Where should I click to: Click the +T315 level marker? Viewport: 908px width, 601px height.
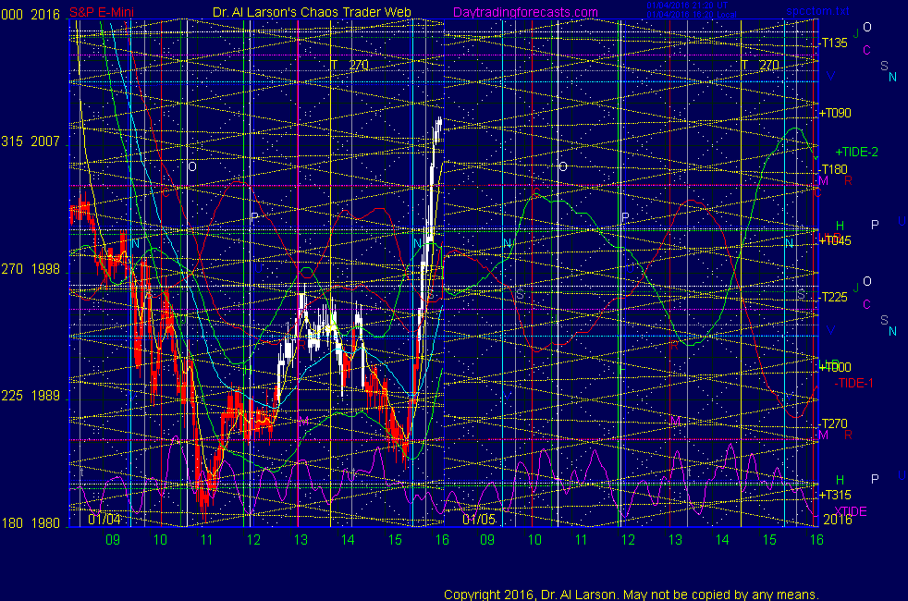click(835, 495)
